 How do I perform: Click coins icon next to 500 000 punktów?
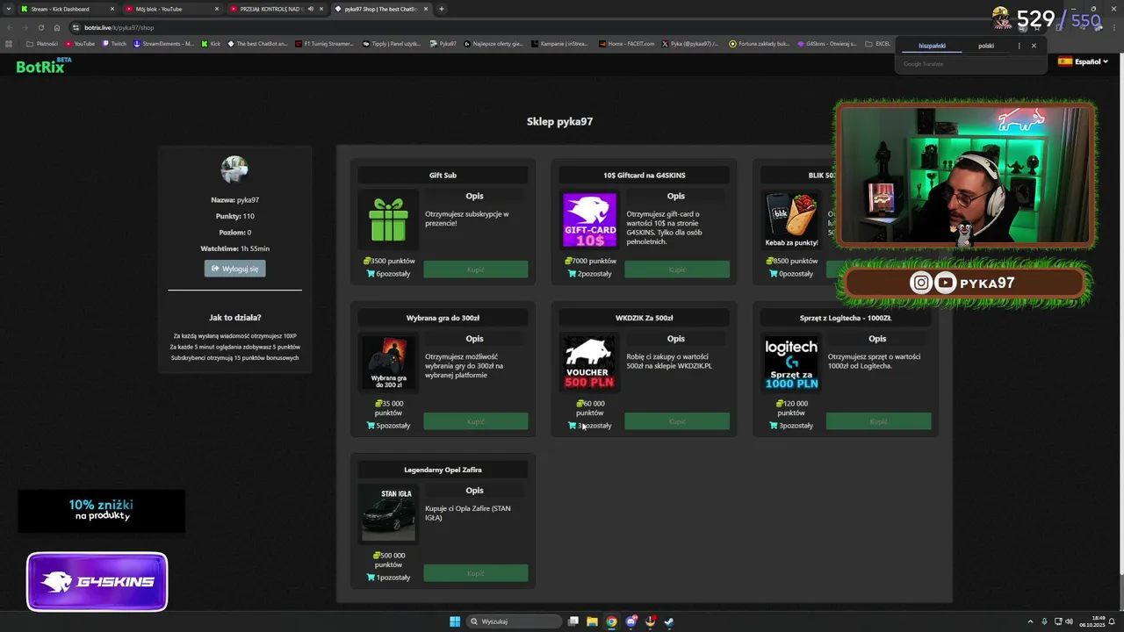pos(378,556)
